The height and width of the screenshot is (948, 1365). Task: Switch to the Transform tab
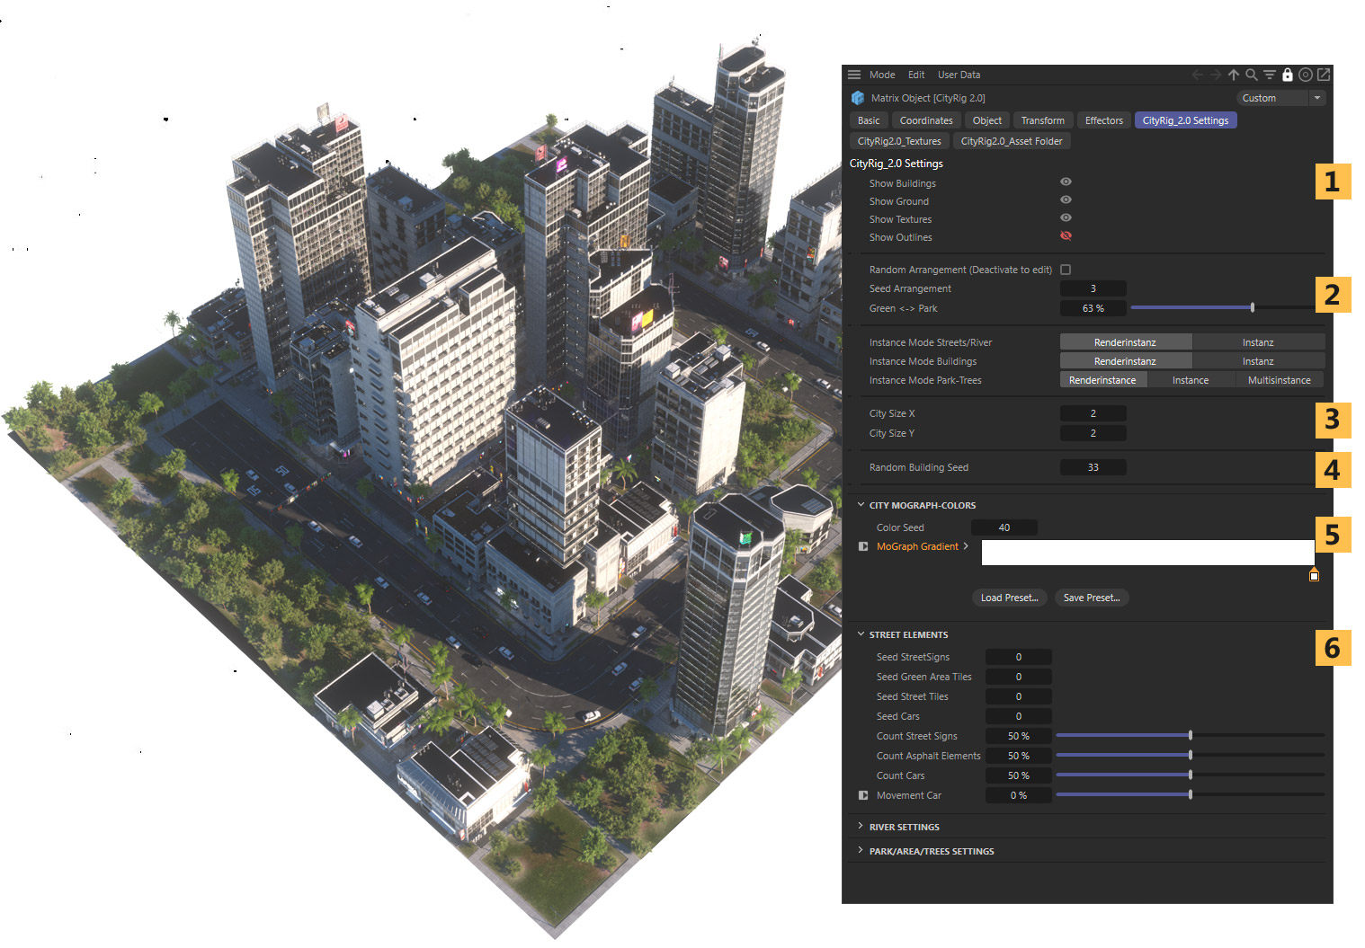1042,120
